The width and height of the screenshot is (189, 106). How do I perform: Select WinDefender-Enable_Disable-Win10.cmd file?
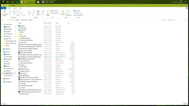click(31, 90)
